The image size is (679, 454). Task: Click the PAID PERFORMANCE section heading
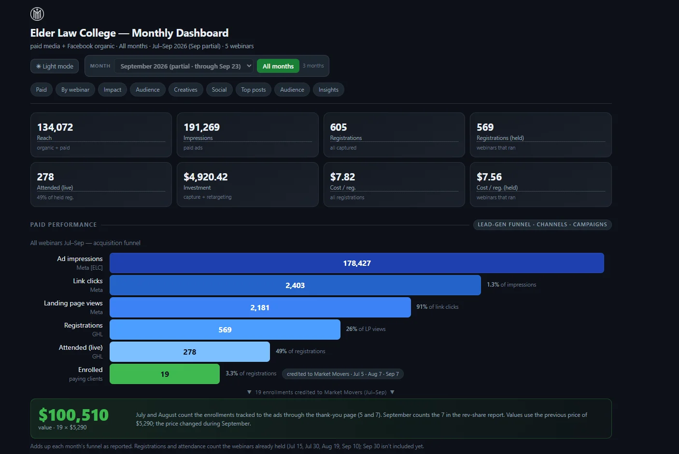tap(63, 225)
